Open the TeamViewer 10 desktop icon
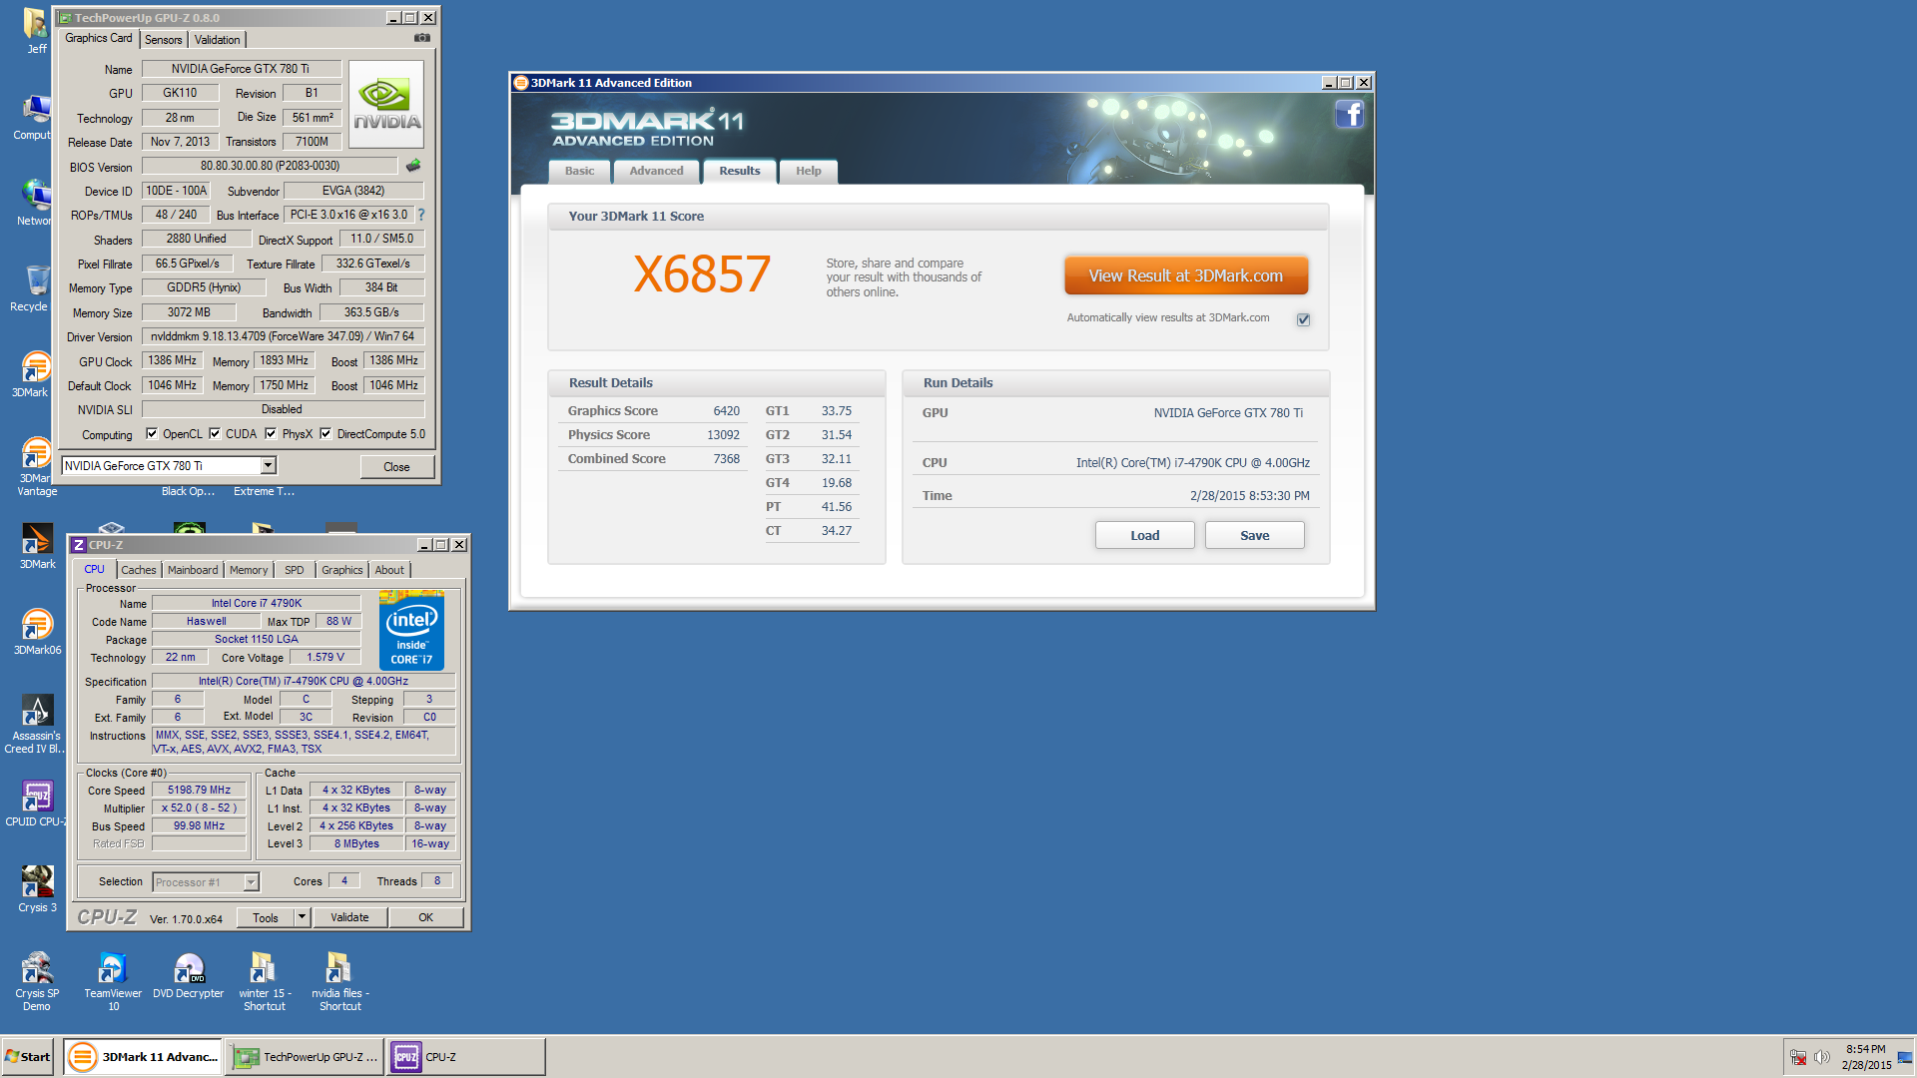This screenshot has width=1917, height=1078. [113, 981]
